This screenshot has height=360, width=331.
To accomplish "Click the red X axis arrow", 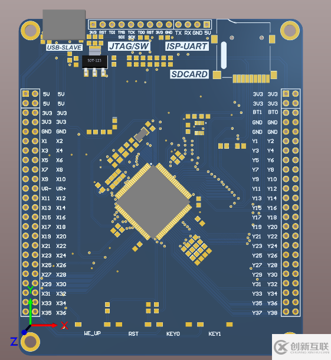I will point(44,325).
